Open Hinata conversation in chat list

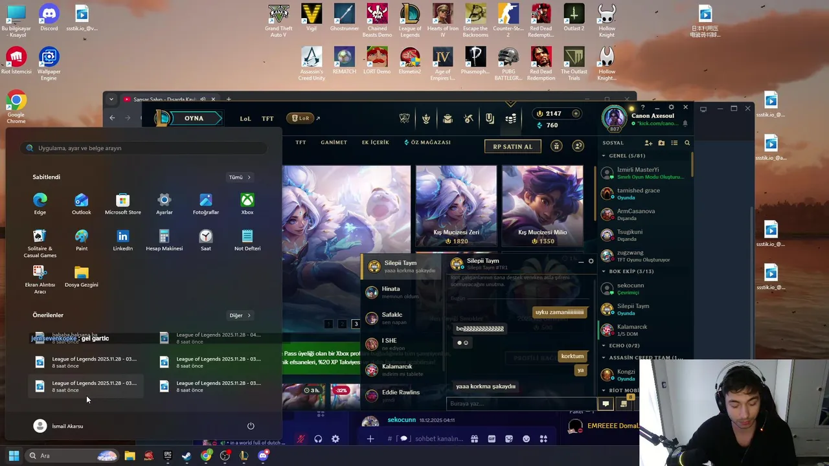[x=402, y=292]
